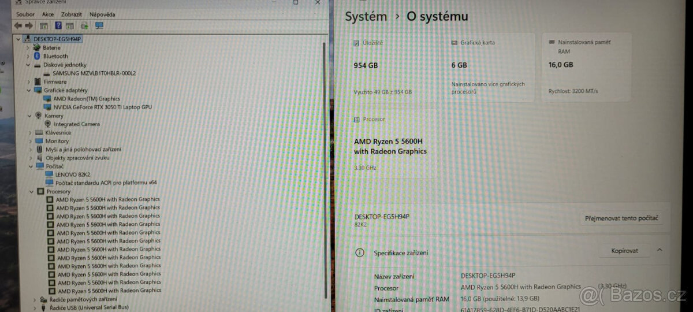Click the computer icon beside LENOVO 82K2
This screenshot has height=312, width=693.
tap(49, 174)
